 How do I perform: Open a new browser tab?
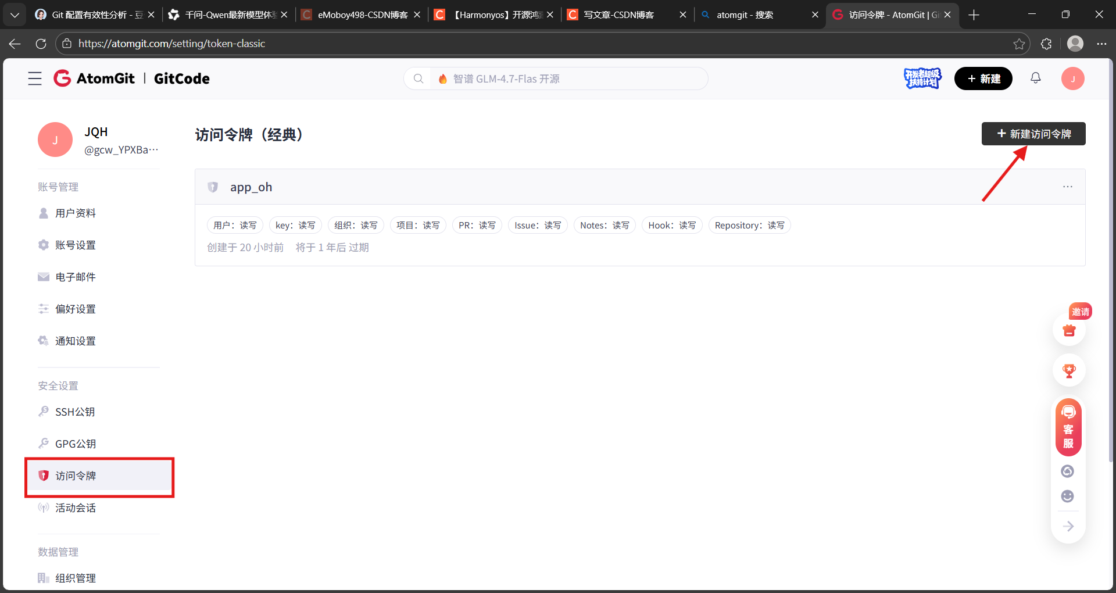click(974, 15)
